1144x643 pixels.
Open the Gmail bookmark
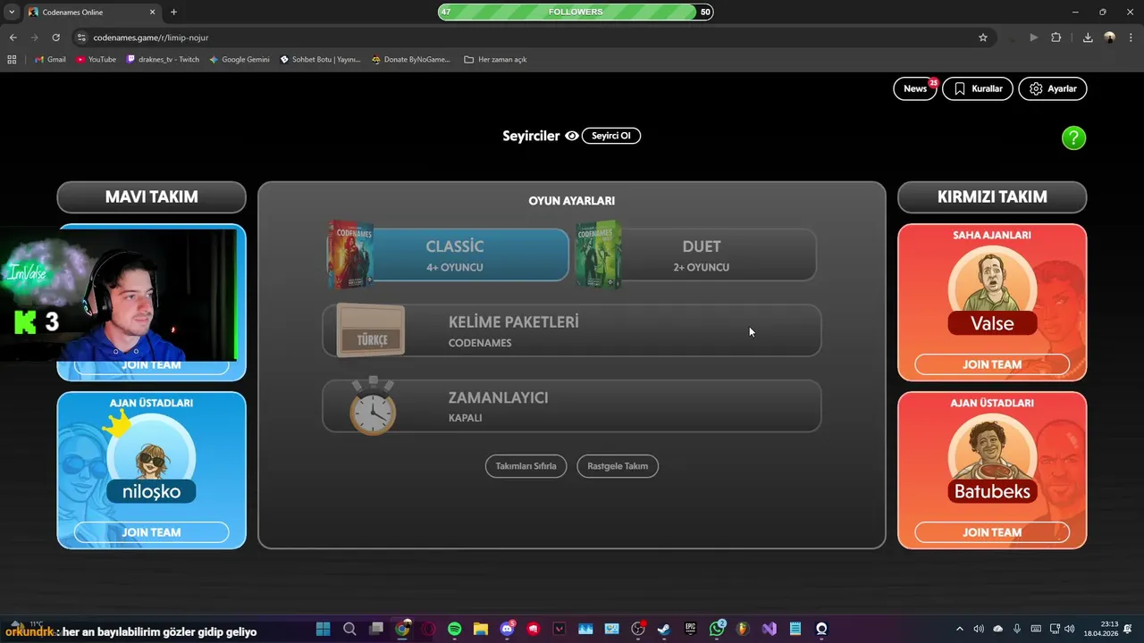[x=50, y=60]
